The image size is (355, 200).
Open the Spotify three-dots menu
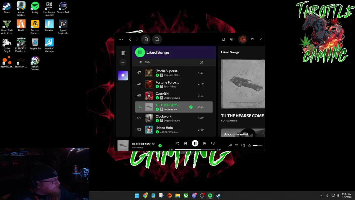[121, 39]
